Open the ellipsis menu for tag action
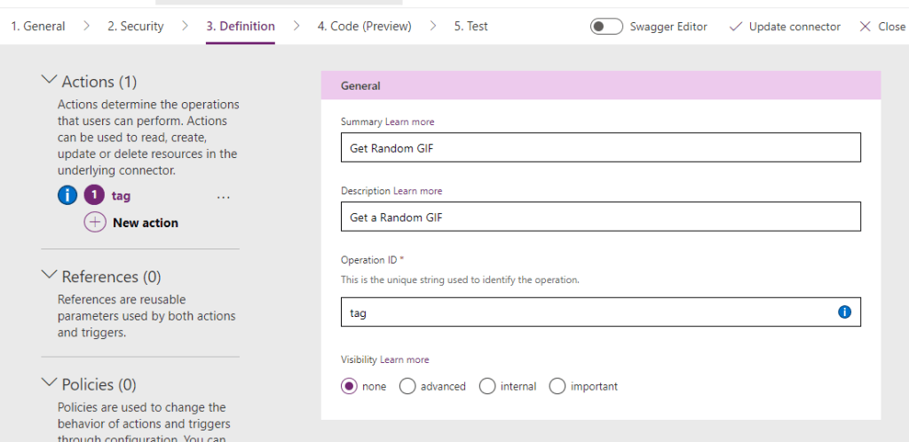The height and width of the screenshot is (442, 909). pos(224,196)
